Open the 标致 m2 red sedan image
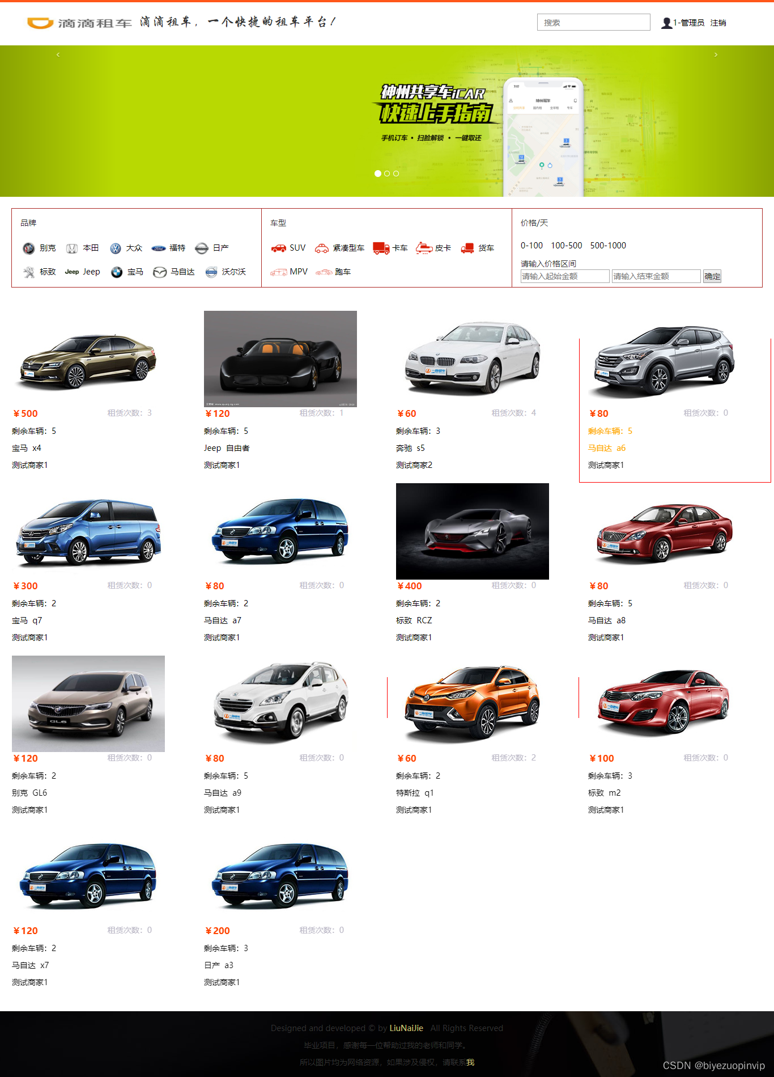The height and width of the screenshot is (1077, 774). click(665, 704)
